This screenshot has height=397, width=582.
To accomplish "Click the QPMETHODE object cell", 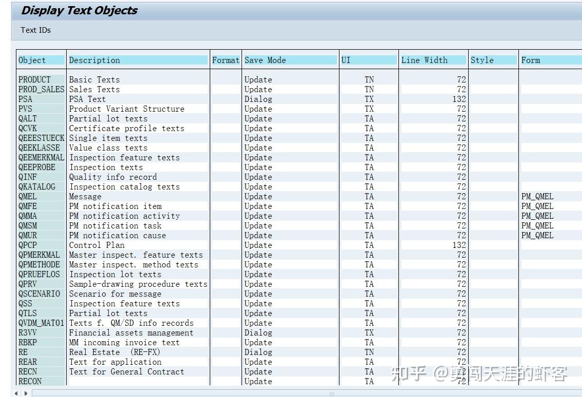I will point(41,265).
